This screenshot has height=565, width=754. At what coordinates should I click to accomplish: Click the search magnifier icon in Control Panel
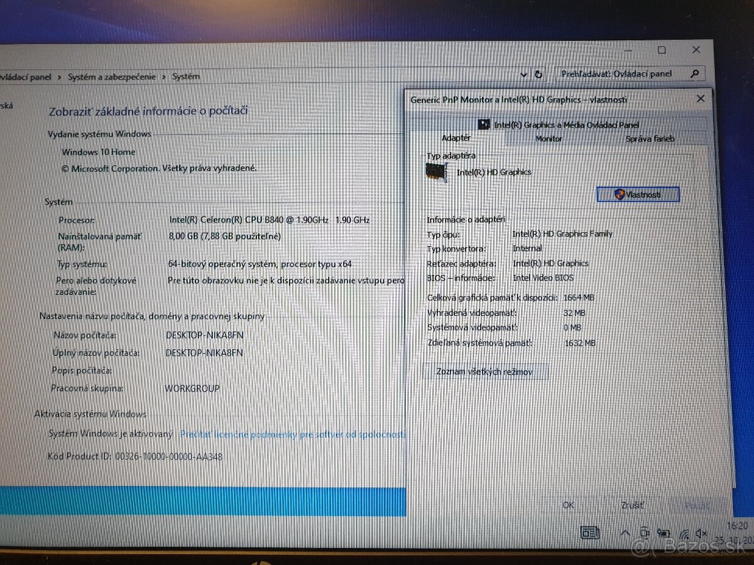pyautogui.click(x=694, y=73)
